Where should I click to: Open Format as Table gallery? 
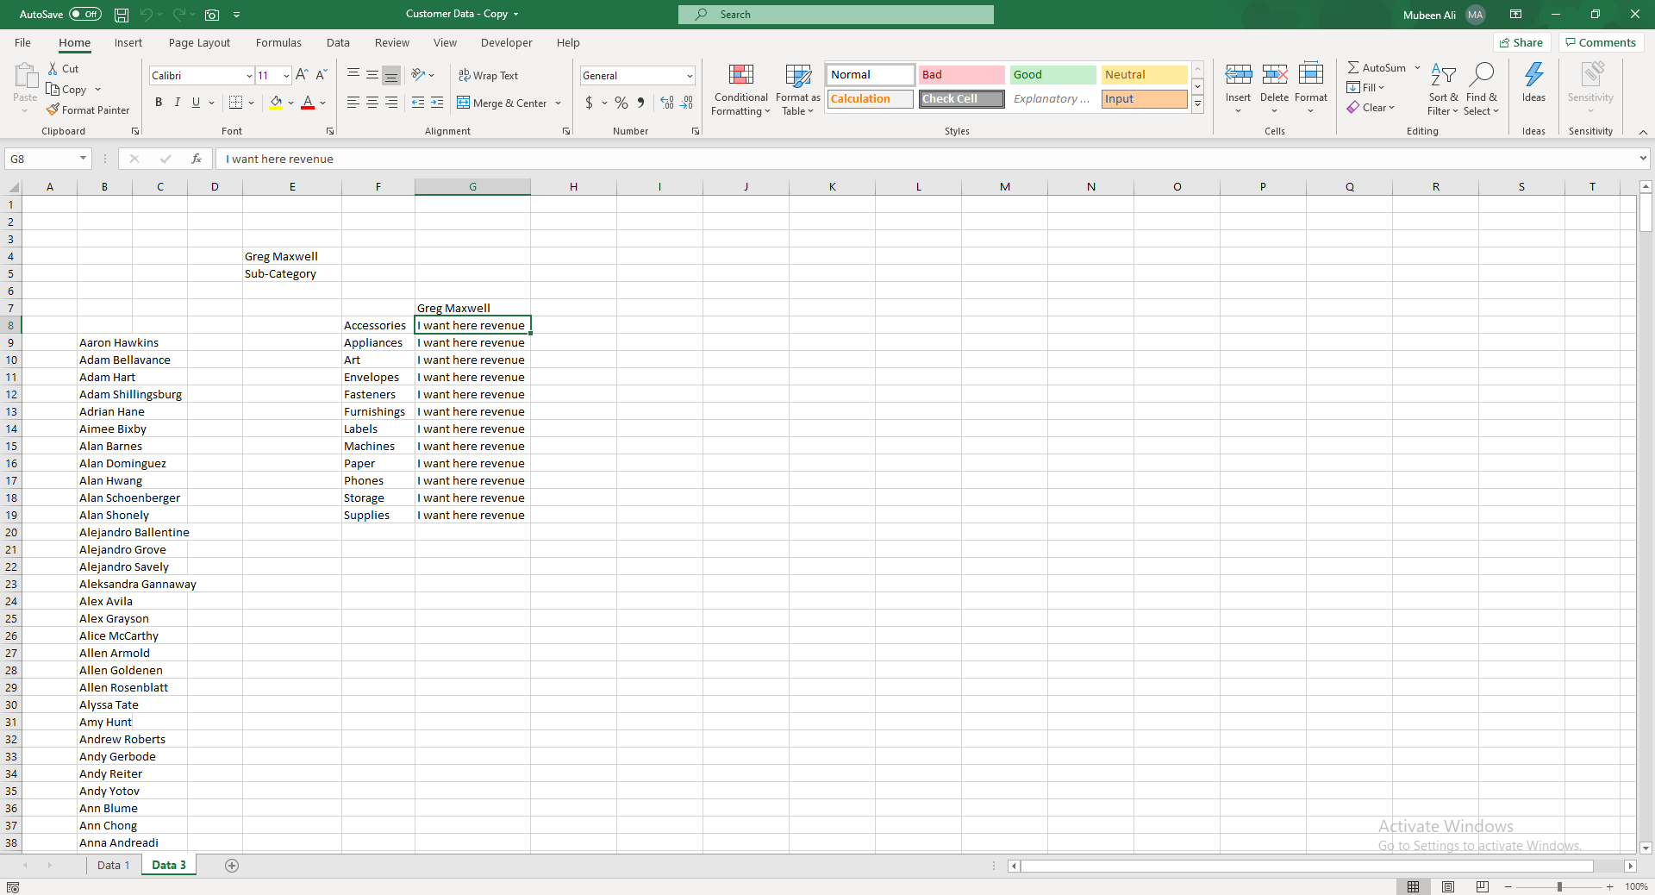pyautogui.click(x=797, y=90)
